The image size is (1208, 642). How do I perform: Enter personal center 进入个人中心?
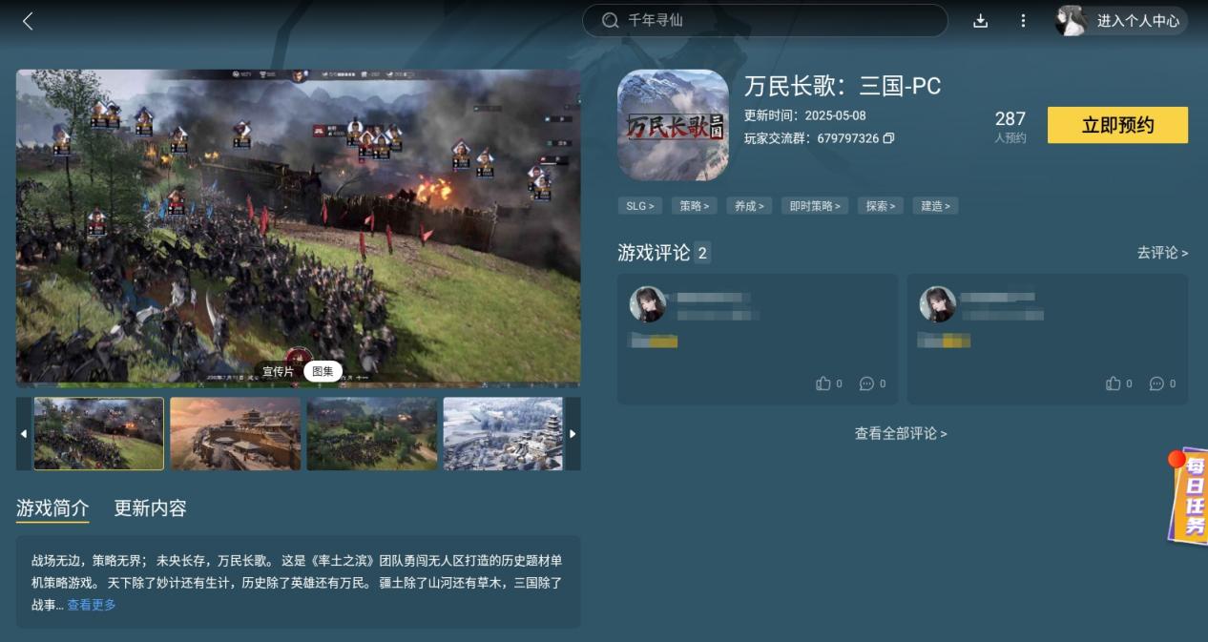click(1137, 21)
